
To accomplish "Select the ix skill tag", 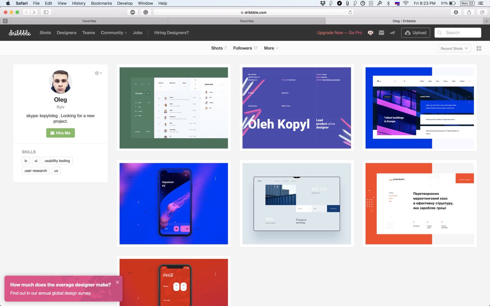I will click(26, 161).
